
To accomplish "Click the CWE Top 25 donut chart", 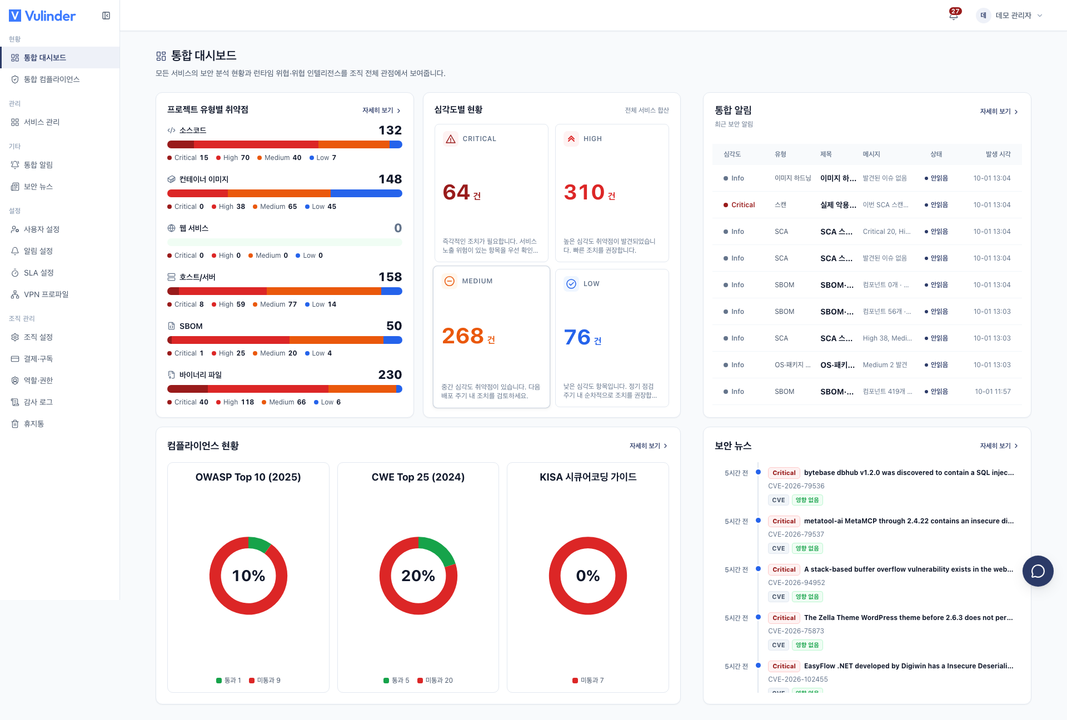I will (418, 576).
